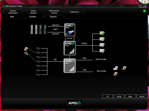
Task: Click the third dark memory DIMM icon
Action: pos(40,29)
